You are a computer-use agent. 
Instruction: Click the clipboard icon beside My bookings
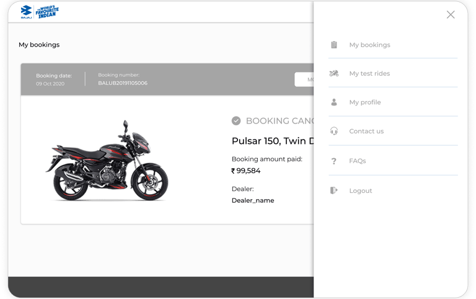(334, 45)
